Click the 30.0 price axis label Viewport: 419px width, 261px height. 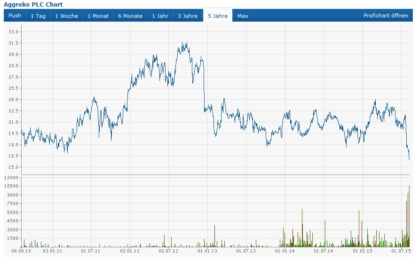click(x=13, y=54)
